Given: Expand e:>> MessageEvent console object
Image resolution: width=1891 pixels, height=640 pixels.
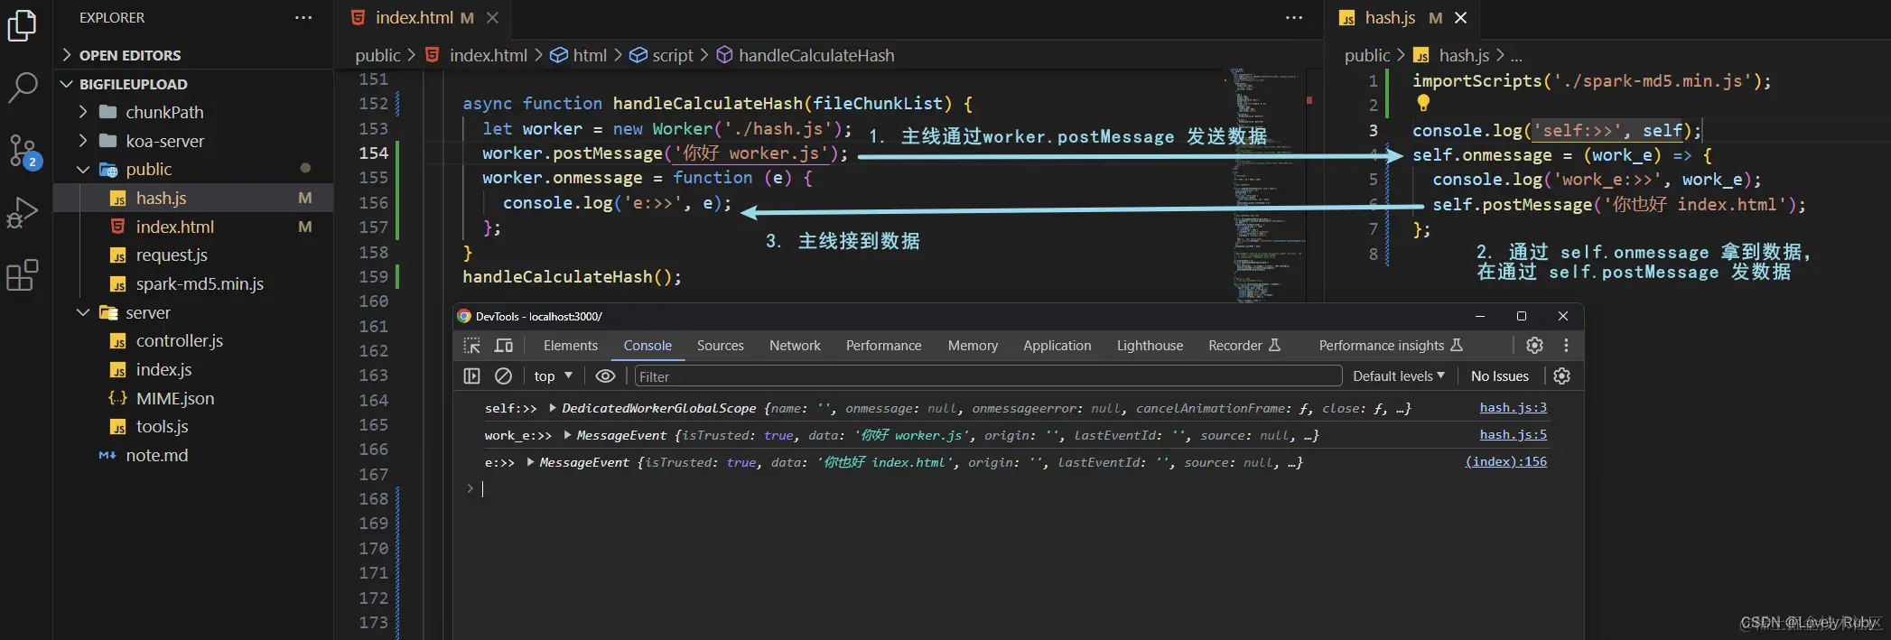Looking at the screenshot, I should pos(530,462).
